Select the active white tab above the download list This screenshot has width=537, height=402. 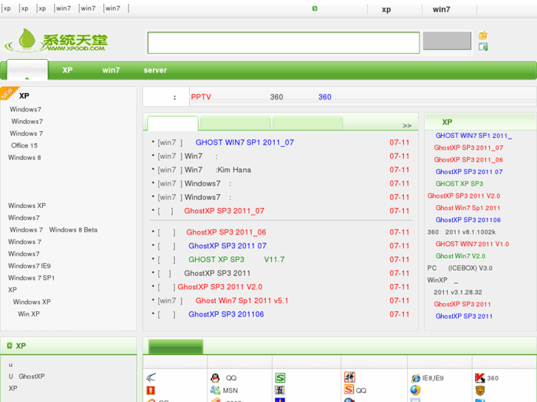pos(173,123)
